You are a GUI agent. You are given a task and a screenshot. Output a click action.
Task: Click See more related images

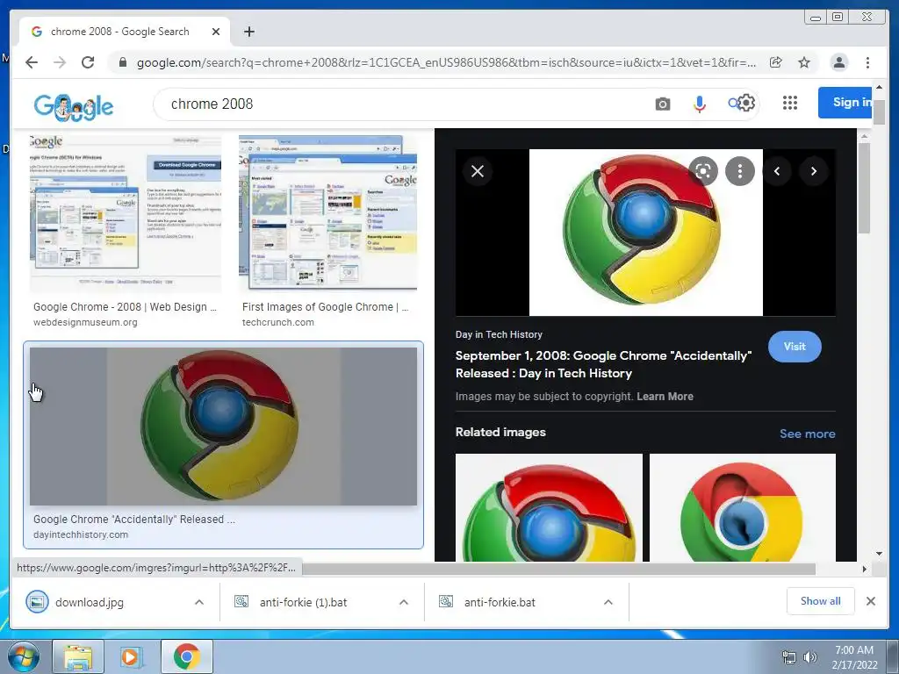(808, 434)
